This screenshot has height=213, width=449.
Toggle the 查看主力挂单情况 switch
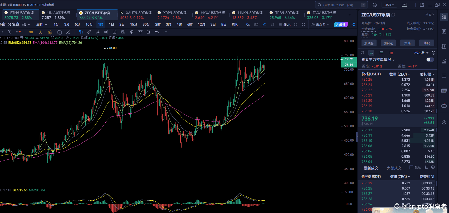tap(430, 60)
